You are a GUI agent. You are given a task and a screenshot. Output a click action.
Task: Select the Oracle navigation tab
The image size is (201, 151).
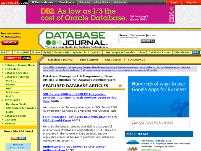tap(18, 52)
